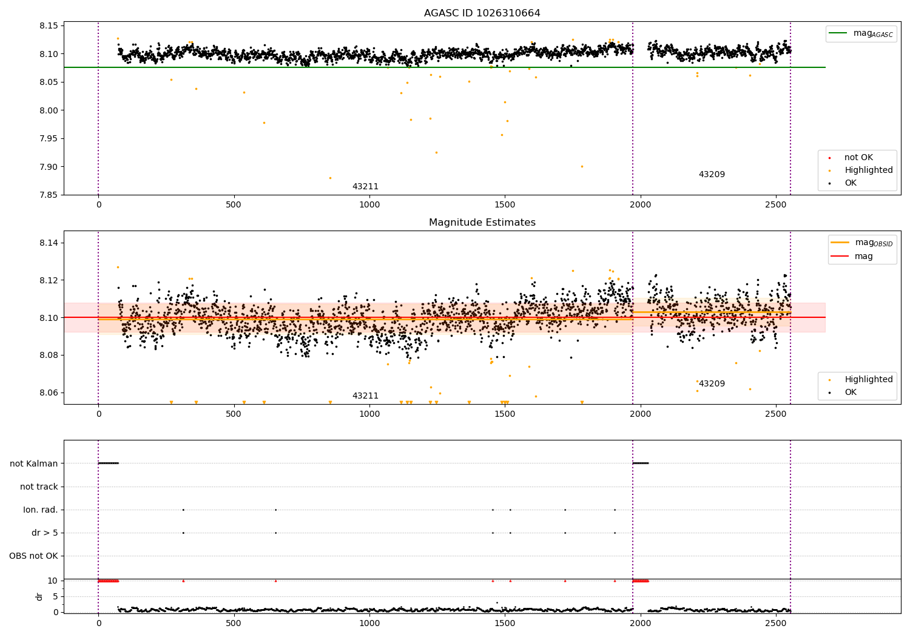The height and width of the screenshot is (637, 910).
Task: Click the 8.00 y-axis tick label
Action: (x=49, y=110)
